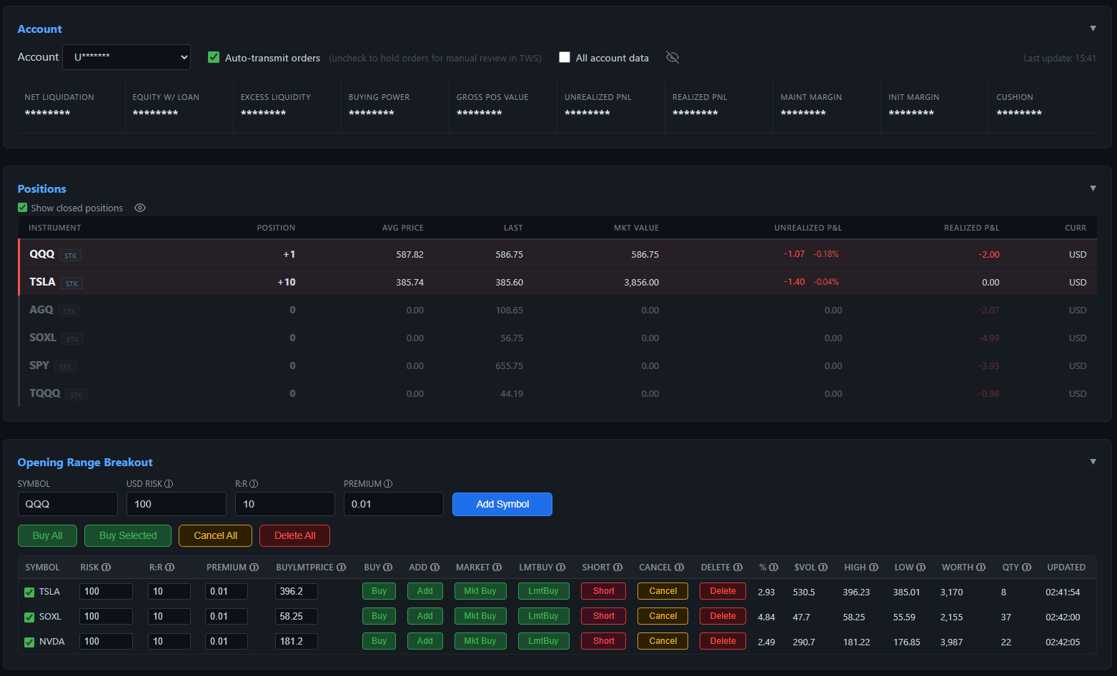The image size is (1117, 676).
Task: Click LmtBuy button in TSLA row
Action: [x=543, y=591]
